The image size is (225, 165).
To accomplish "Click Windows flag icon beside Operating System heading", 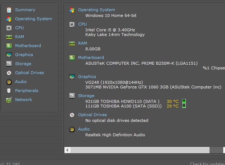I will (x=72, y=10).
